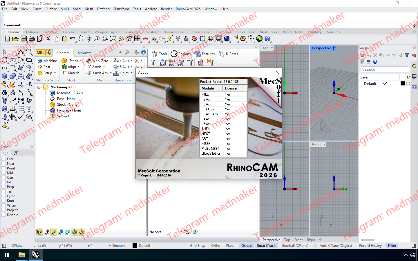
Task: Click the Default layer color swatch
Action: pos(402,83)
